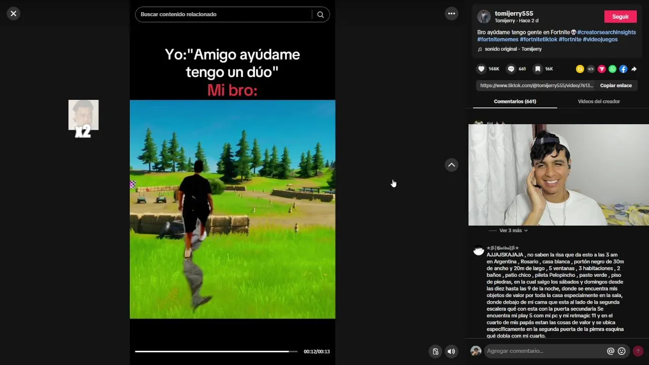
Task: Mute the video volume
Action: [x=451, y=351]
